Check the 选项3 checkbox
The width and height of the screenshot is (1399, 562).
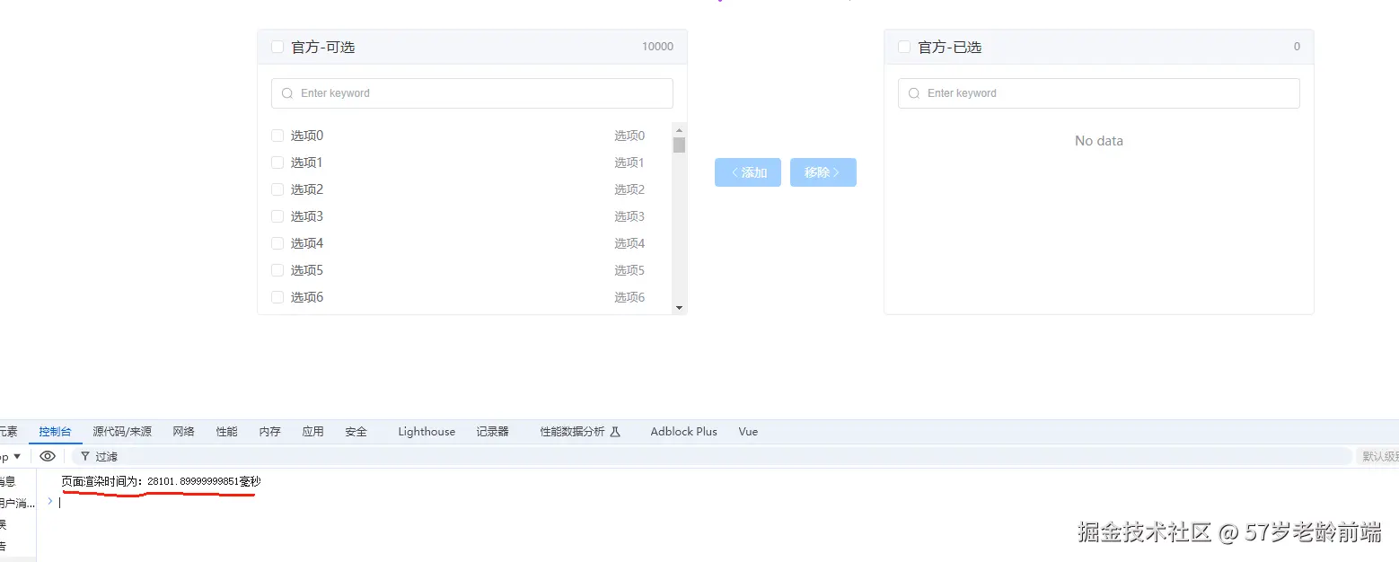[277, 216]
